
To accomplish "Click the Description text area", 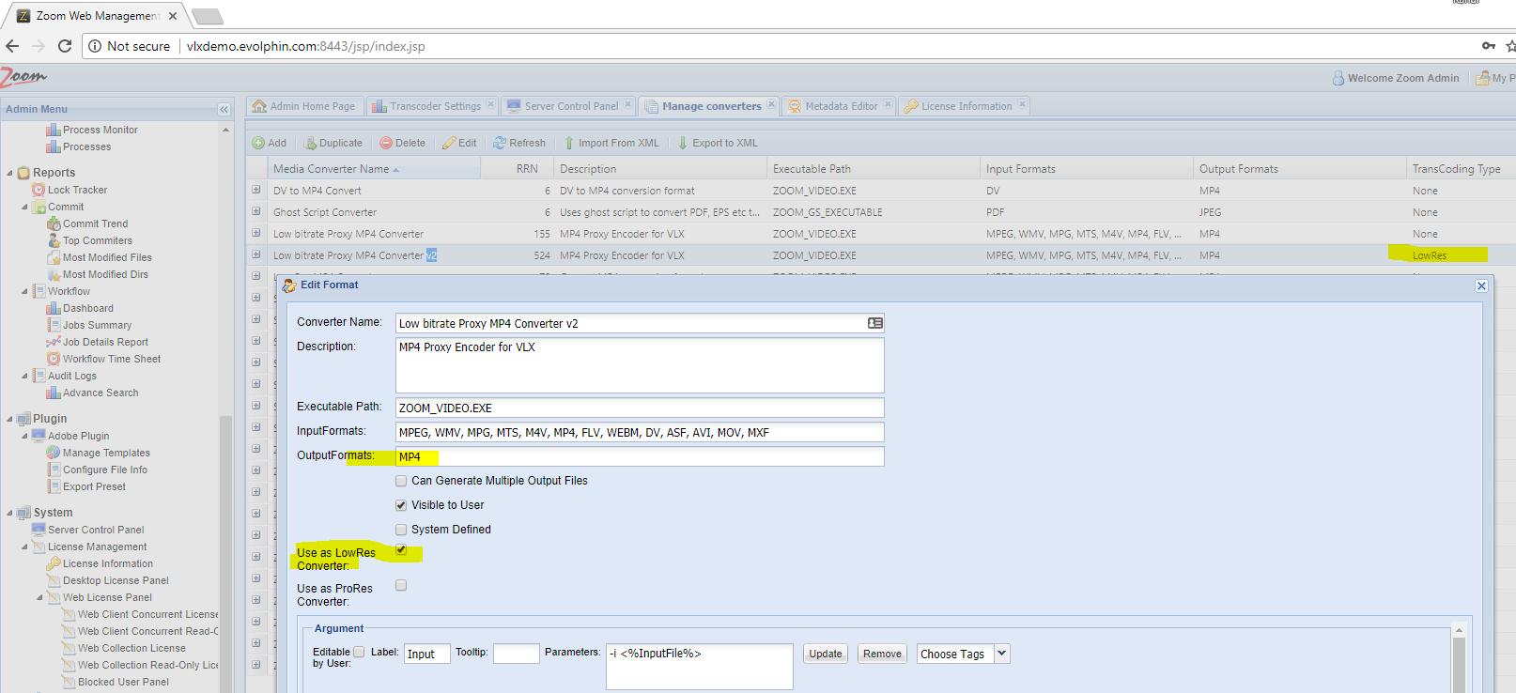I will coord(640,364).
